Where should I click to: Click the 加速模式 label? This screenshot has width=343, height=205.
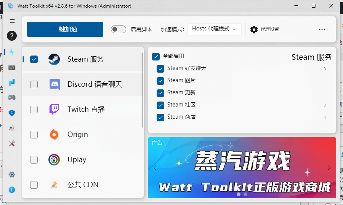click(172, 29)
